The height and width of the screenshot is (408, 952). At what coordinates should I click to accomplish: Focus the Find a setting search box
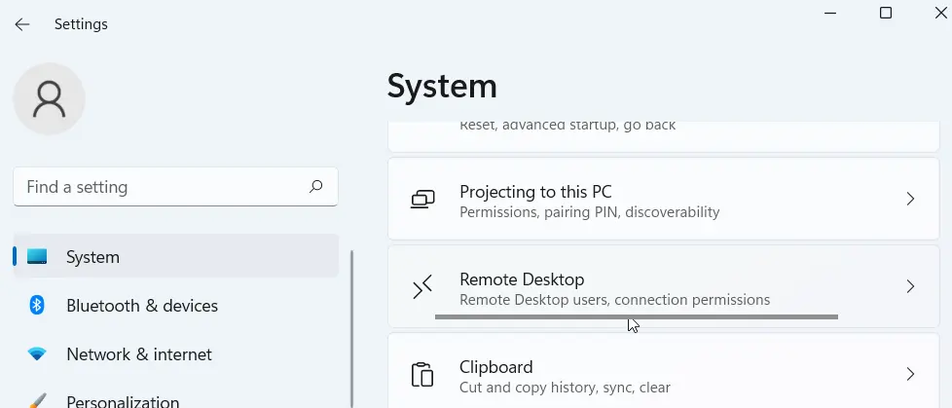tap(175, 187)
